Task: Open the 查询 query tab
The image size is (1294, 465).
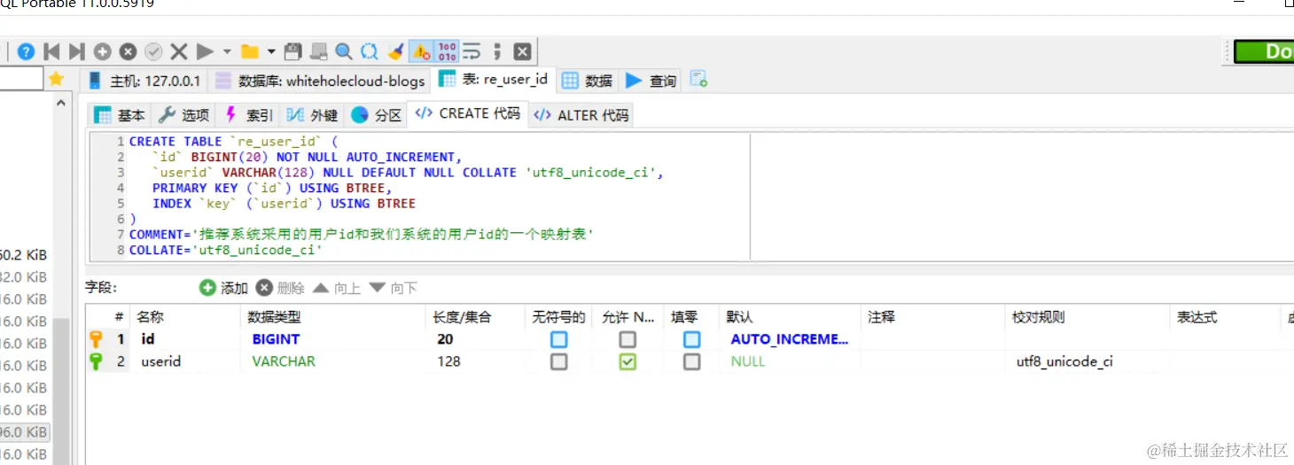Action: 651,81
